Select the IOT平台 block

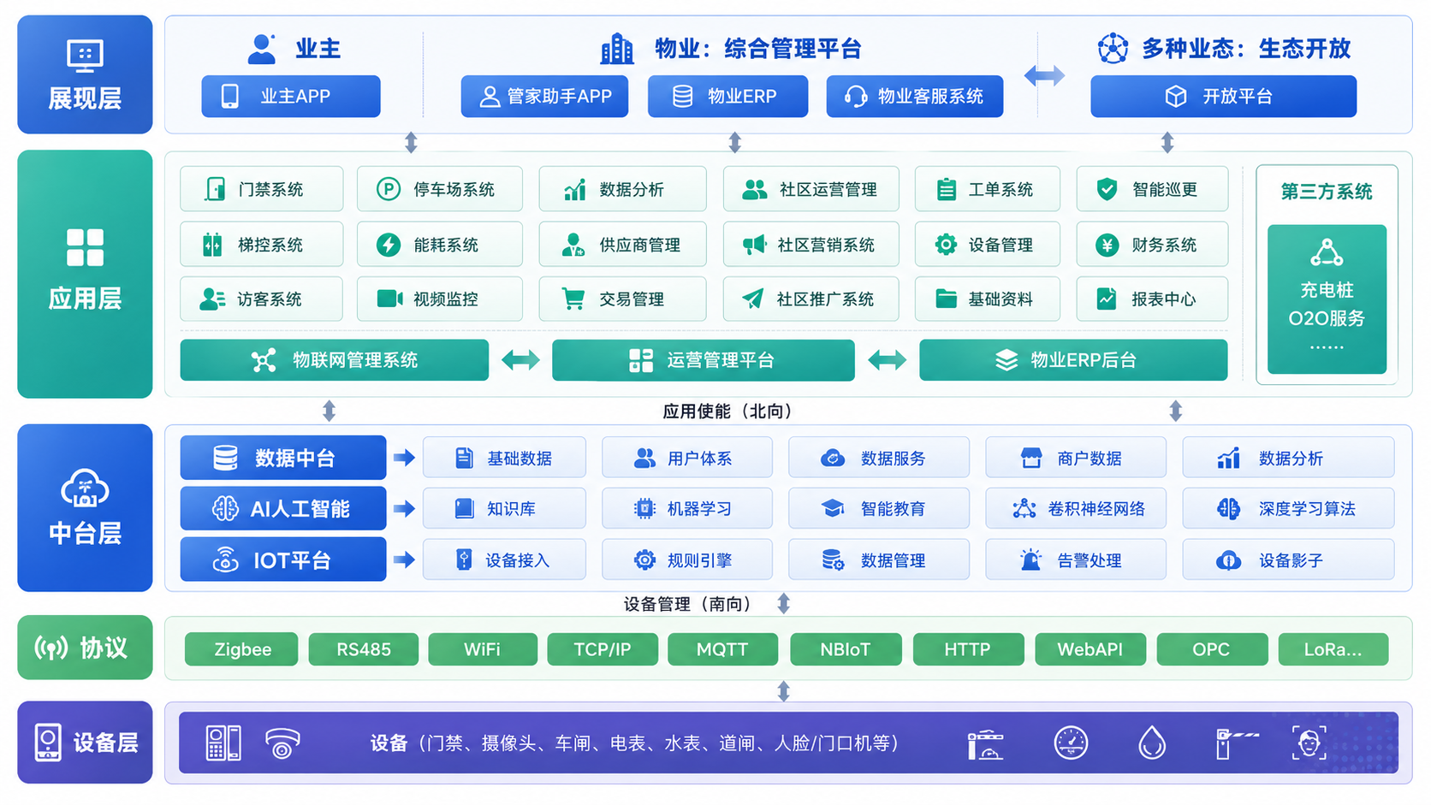[283, 559]
